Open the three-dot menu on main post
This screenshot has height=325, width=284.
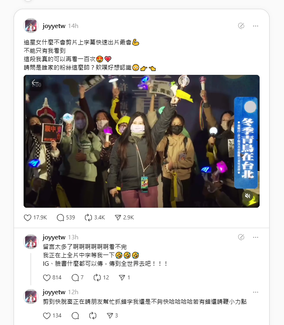point(256,26)
